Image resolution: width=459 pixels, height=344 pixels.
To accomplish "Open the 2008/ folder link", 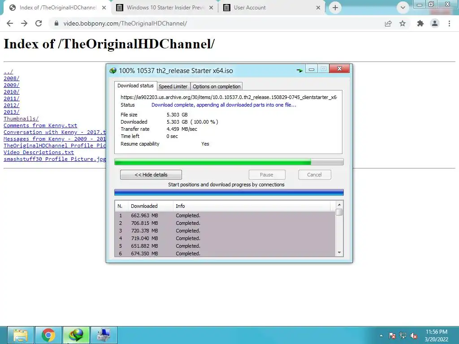I will tap(11, 78).
